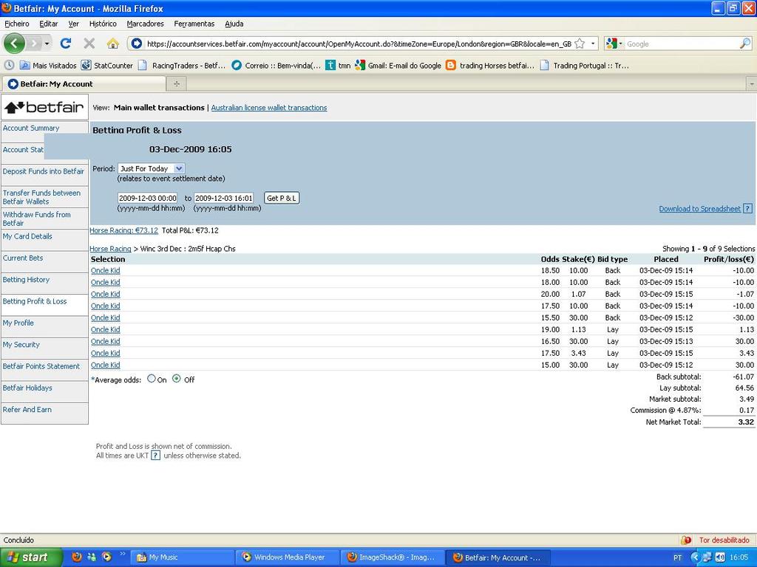757x567 pixels.
Task: Open Deposit Funds into Betfair
Action: click(44, 171)
